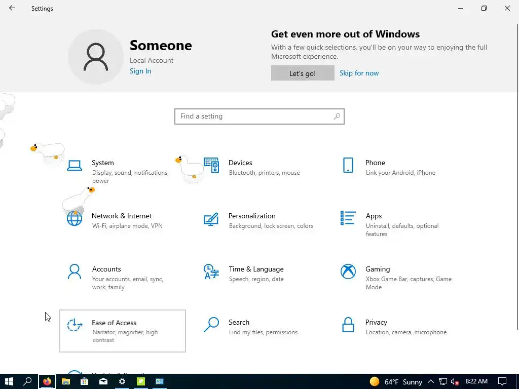Open Microsoft Store from the taskbar
The height and width of the screenshot is (389, 519).
(x=85, y=381)
